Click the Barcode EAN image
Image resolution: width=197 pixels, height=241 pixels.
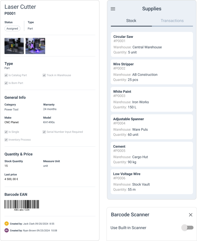22,204
